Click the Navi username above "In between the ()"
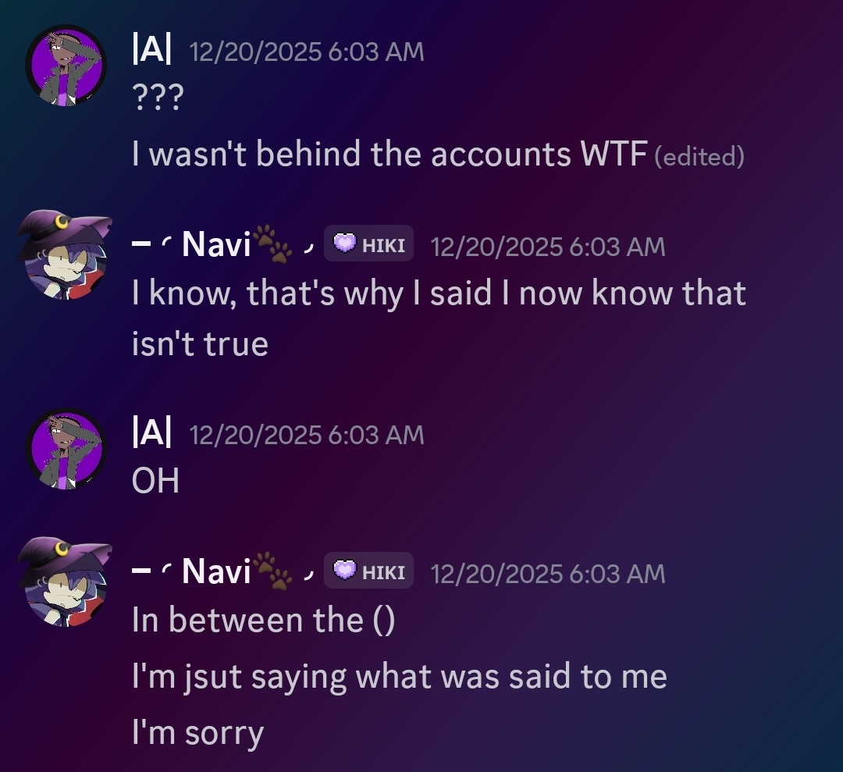The width and height of the screenshot is (843, 772). 215,573
